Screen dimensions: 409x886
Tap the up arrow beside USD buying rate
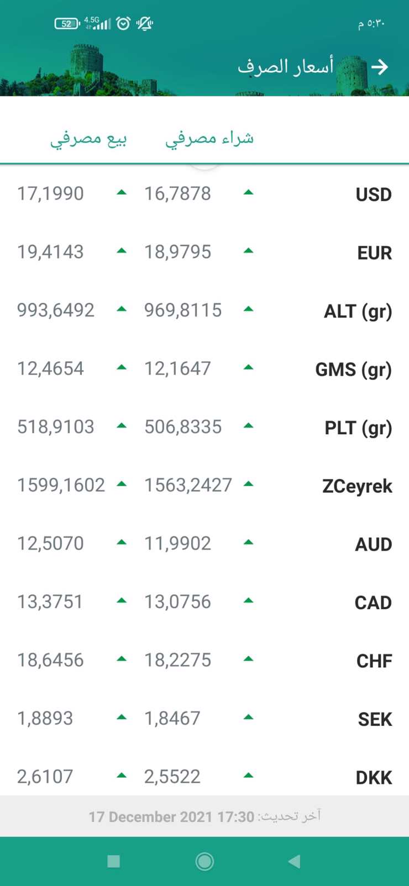coord(248,193)
